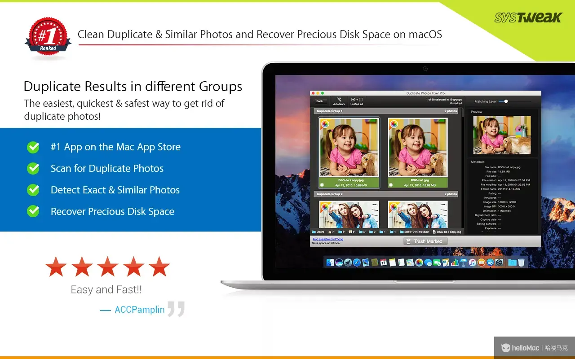Open Siri from the Dock
The width and height of the screenshot is (575, 359).
(339, 263)
